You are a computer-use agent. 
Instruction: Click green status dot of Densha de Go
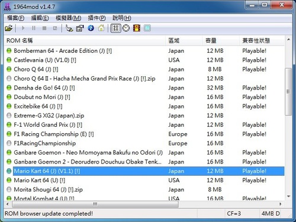pos(9,88)
